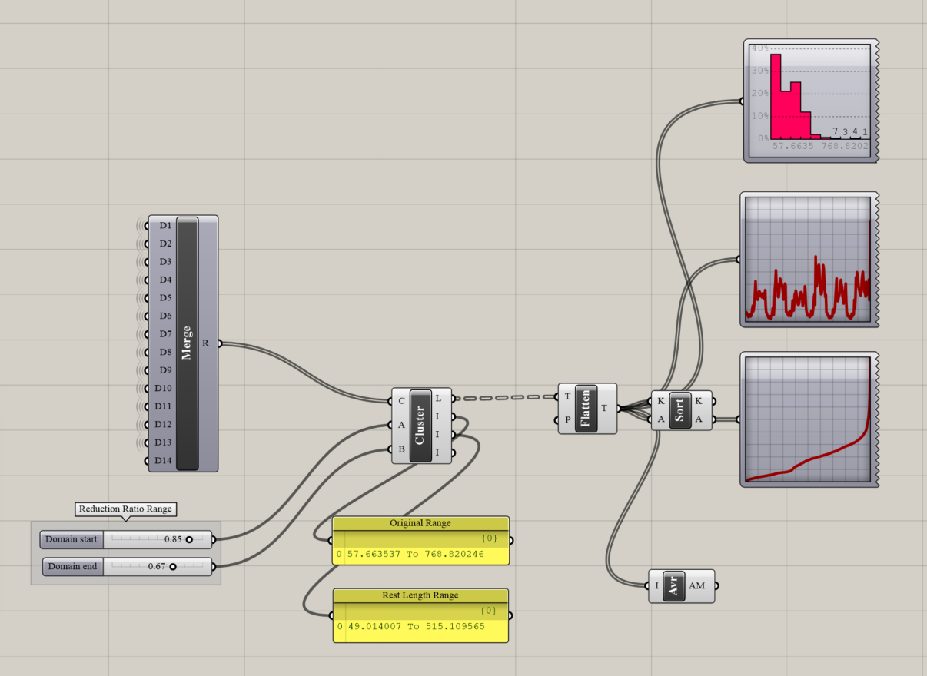The image size is (927, 676).
Task: Select the Flatten component
Action: click(586, 408)
